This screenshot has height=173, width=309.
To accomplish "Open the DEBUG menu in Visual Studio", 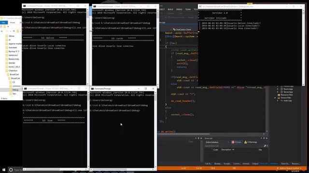I will pos(179,10).
